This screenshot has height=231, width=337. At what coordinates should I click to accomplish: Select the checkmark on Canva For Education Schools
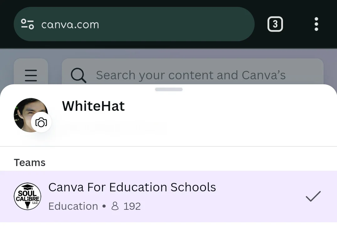coord(313,196)
